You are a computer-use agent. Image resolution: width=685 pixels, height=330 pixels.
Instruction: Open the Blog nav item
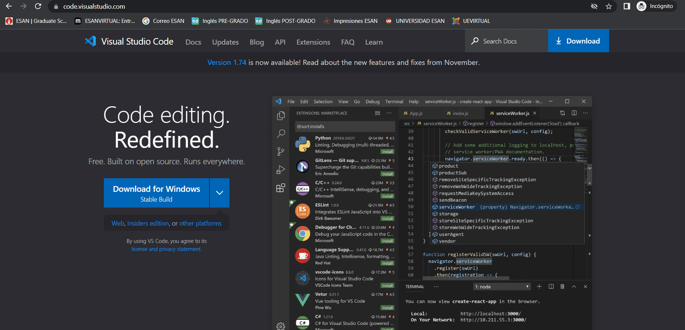257,42
